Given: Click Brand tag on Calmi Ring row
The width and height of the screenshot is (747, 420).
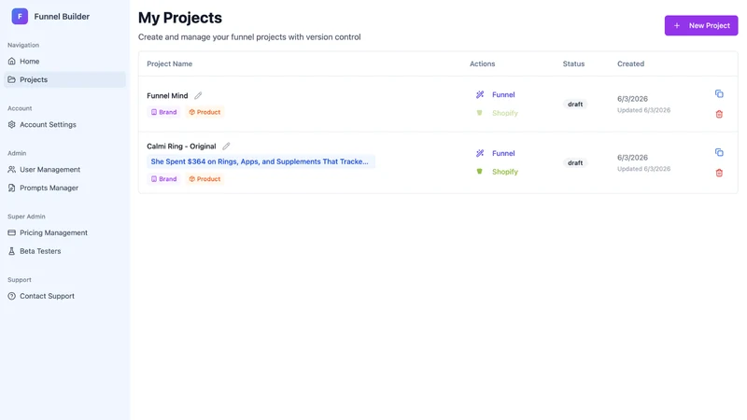Looking at the screenshot, I should (164, 178).
